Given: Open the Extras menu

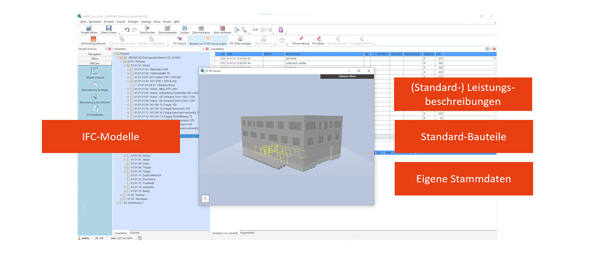Looking at the screenshot, I should pyautogui.click(x=157, y=22).
